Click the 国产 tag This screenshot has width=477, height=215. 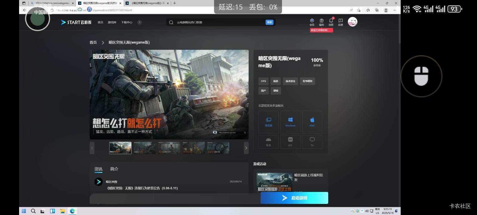point(263,91)
